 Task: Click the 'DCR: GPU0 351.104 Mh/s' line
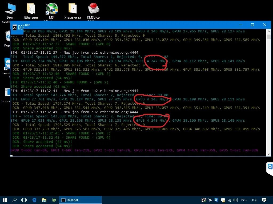point(136,40)
